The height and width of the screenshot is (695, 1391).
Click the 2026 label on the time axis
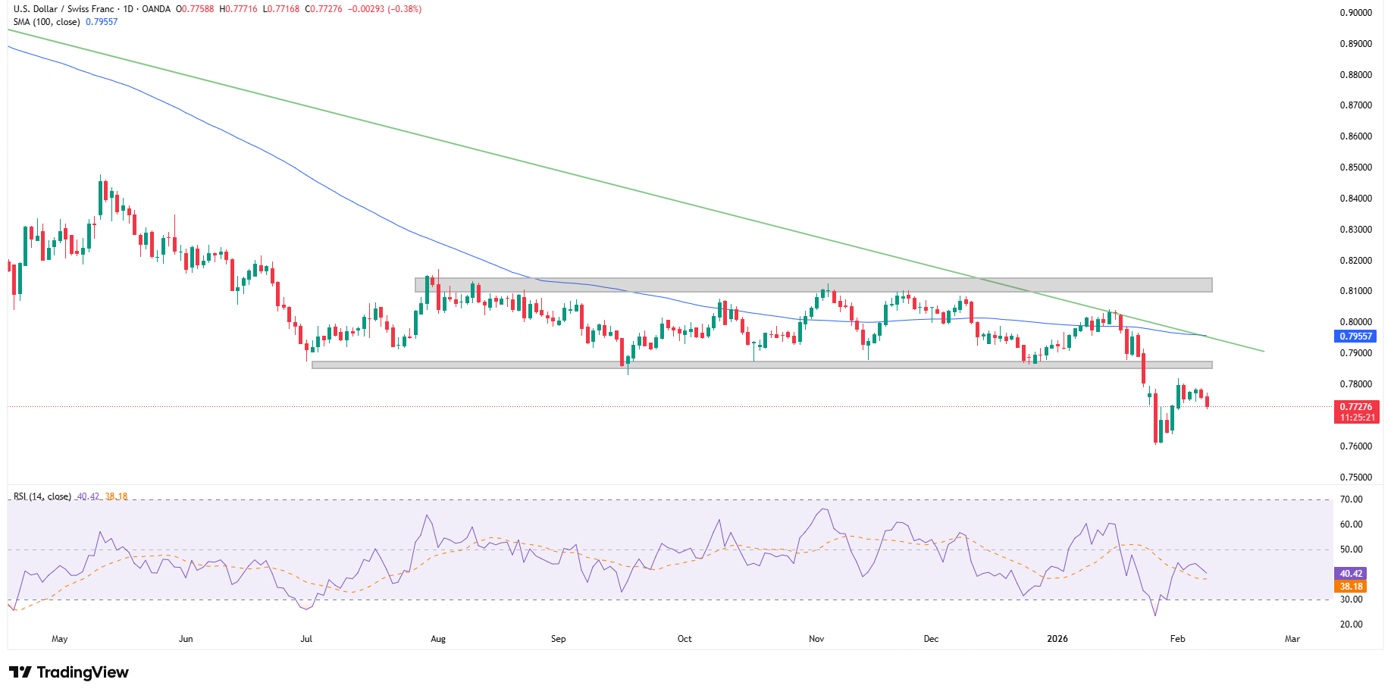coord(1057,639)
